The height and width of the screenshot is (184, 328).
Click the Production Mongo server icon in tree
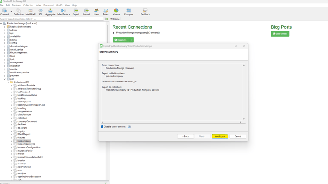click(5, 23)
